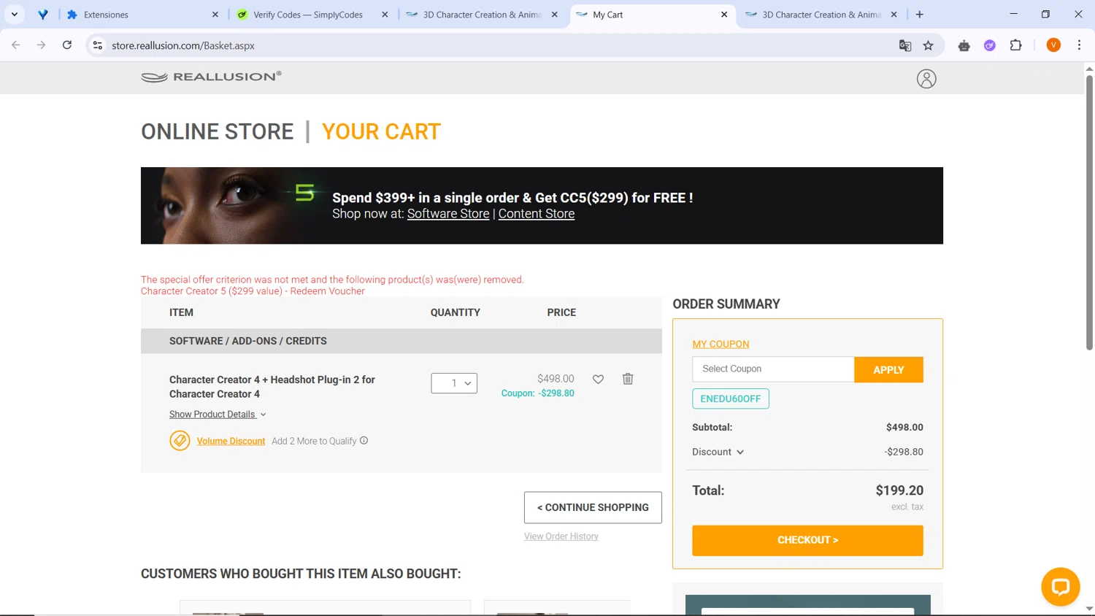This screenshot has height=616, width=1095.
Task: Click the Reallusion logo
Action: point(211,77)
